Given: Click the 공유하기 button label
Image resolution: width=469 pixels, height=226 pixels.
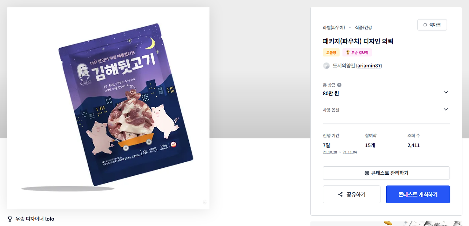Looking at the screenshot, I should (x=356, y=194).
